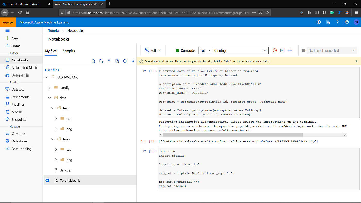Open the terminal icon next to compute
Image resolution: width=361 pixels, height=203 pixels.
[282, 50]
